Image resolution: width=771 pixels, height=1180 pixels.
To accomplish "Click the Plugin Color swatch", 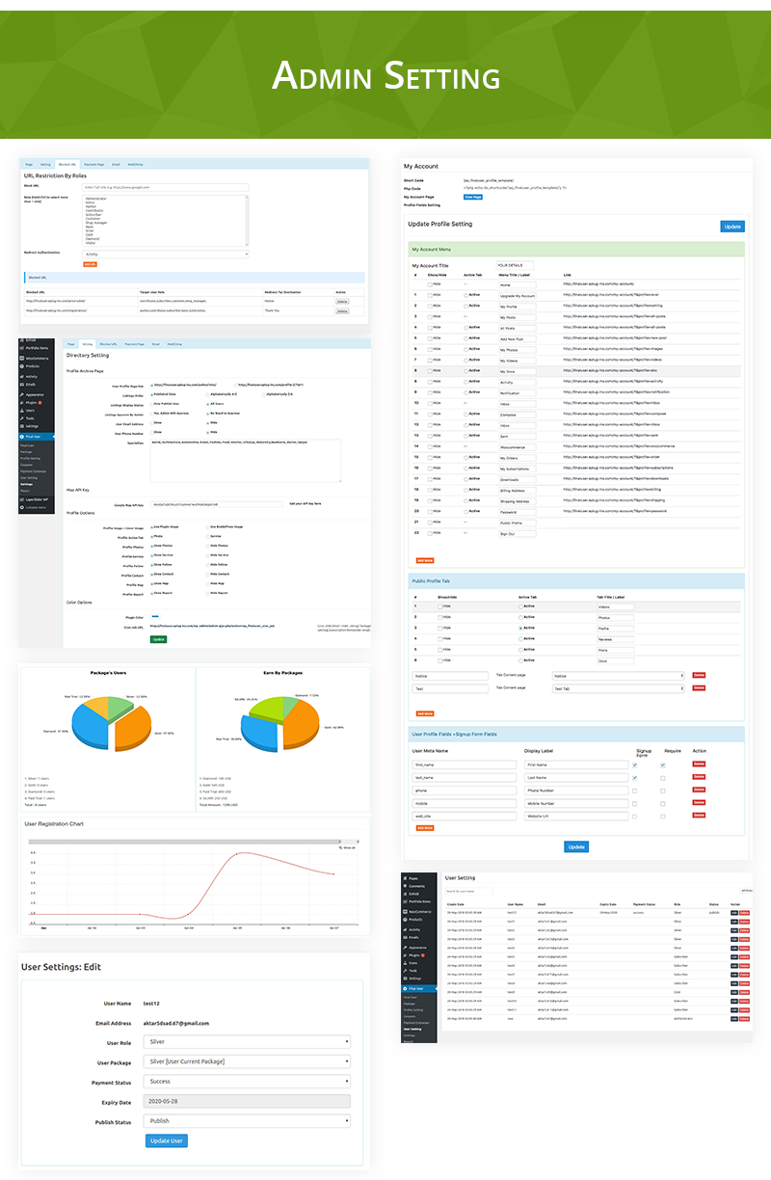I will pos(156,616).
